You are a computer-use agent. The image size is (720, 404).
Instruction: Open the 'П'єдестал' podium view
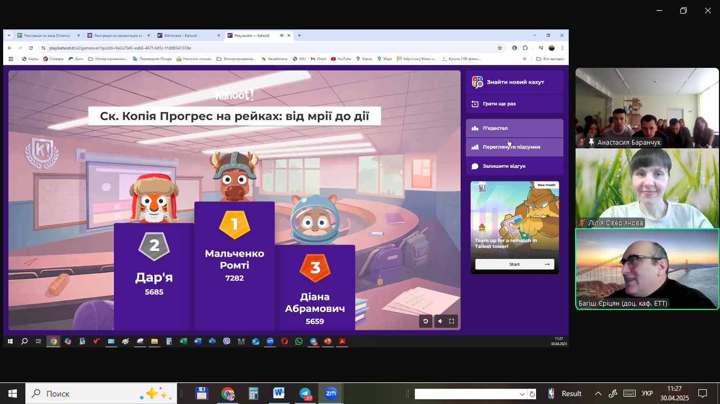[514, 128]
